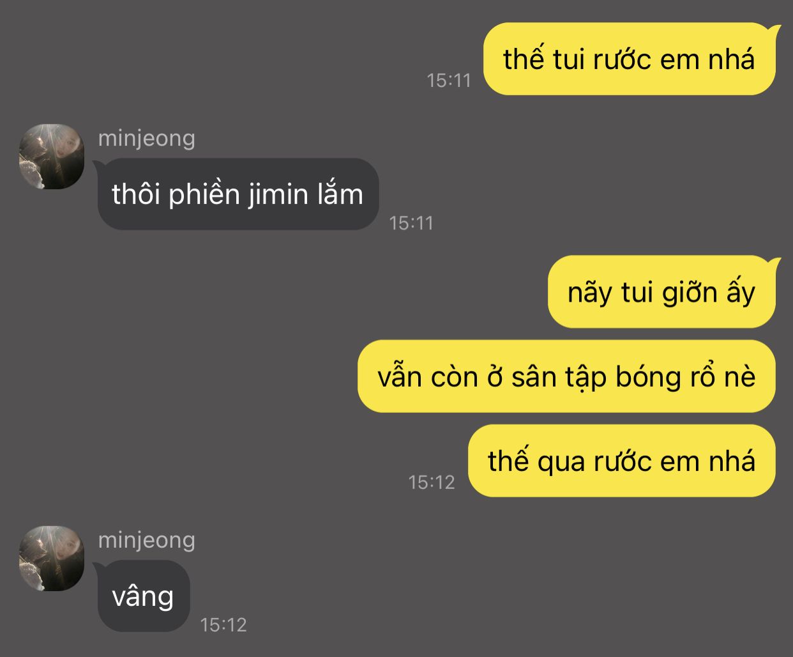Tap minjeong's avatar beside the 'vâng' message
This screenshot has width=793, height=657.
pyautogui.click(x=52, y=559)
